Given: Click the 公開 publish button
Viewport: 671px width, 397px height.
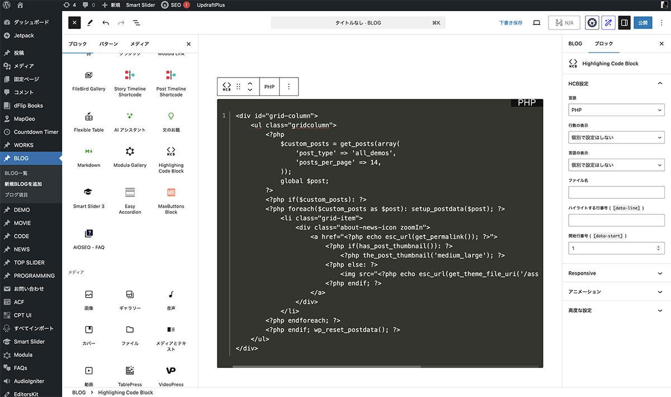Looking at the screenshot, I should pyautogui.click(x=643, y=23).
